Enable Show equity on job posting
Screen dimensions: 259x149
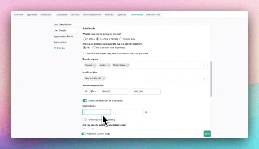[85, 120]
